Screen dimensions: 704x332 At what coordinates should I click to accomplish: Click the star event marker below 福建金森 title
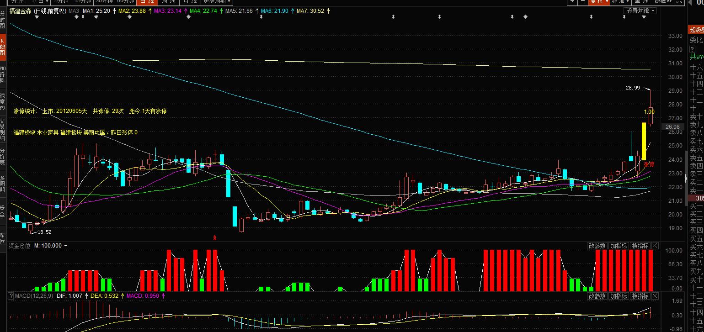(37, 17)
